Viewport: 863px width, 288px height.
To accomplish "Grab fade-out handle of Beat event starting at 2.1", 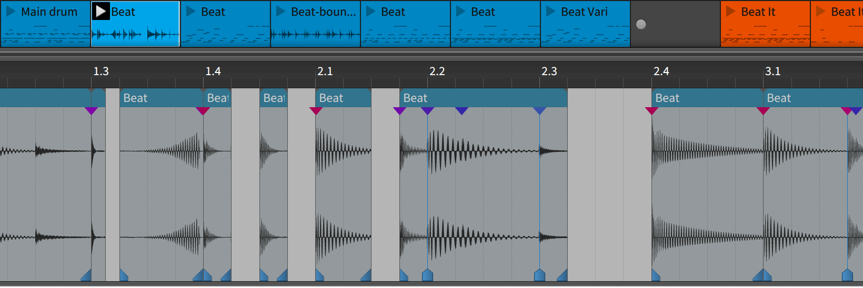I will click(x=366, y=275).
